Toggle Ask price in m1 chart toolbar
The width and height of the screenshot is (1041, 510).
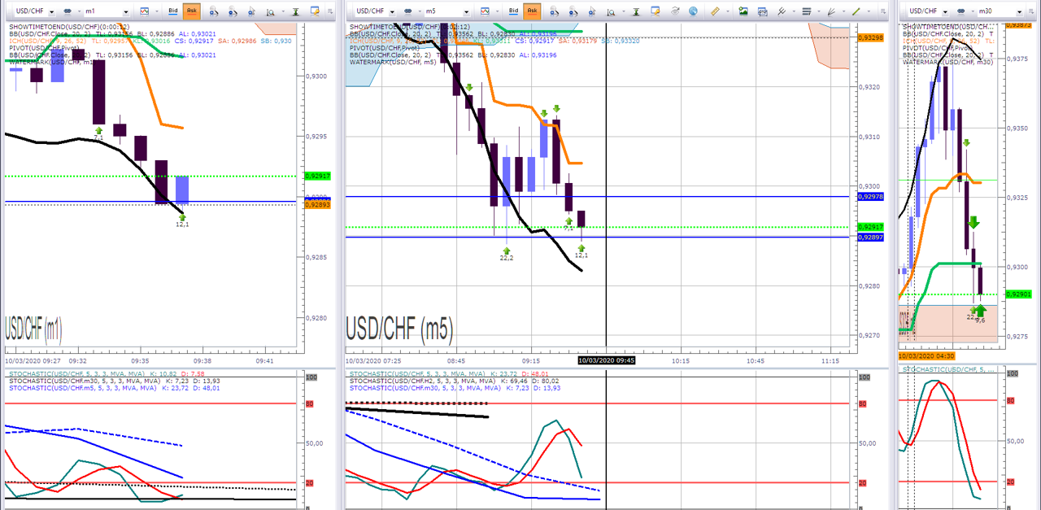[x=191, y=11]
